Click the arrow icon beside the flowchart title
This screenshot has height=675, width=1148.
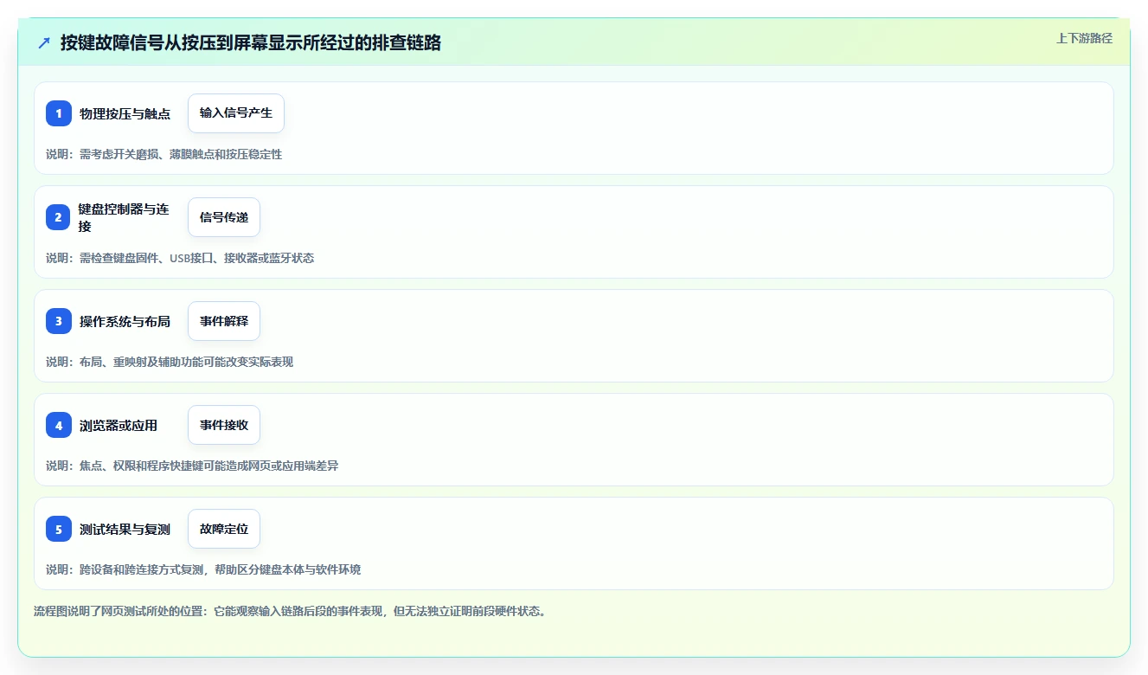pyautogui.click(x=44, y=42)
